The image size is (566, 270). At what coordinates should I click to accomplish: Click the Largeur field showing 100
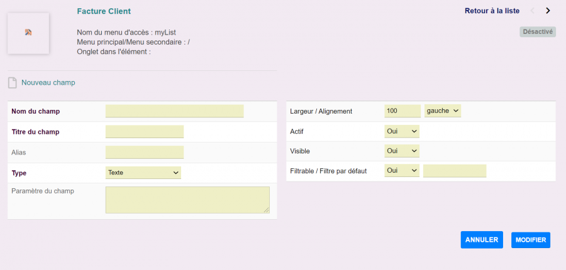[x=402, y=111]
